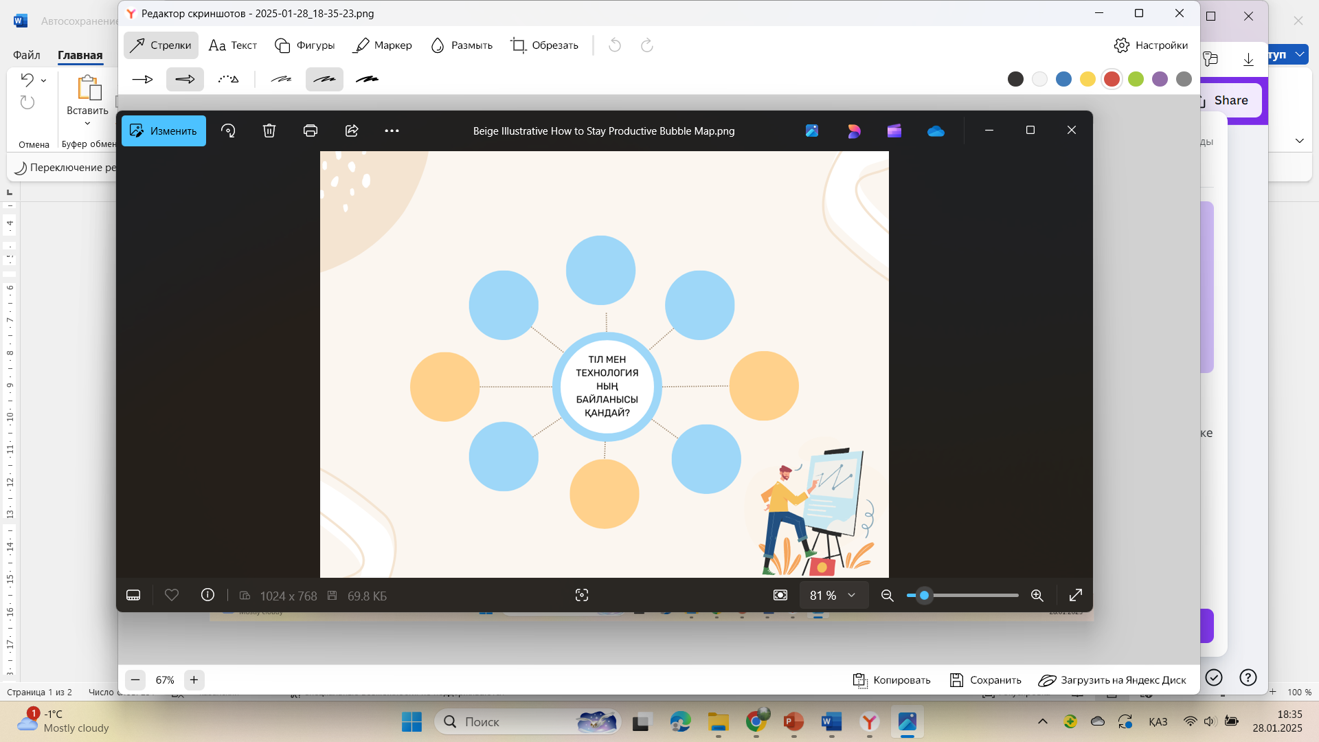Toggle the favorite heart icon
Viewport: 1319px width, 742px height.
(x=172, y=595)
